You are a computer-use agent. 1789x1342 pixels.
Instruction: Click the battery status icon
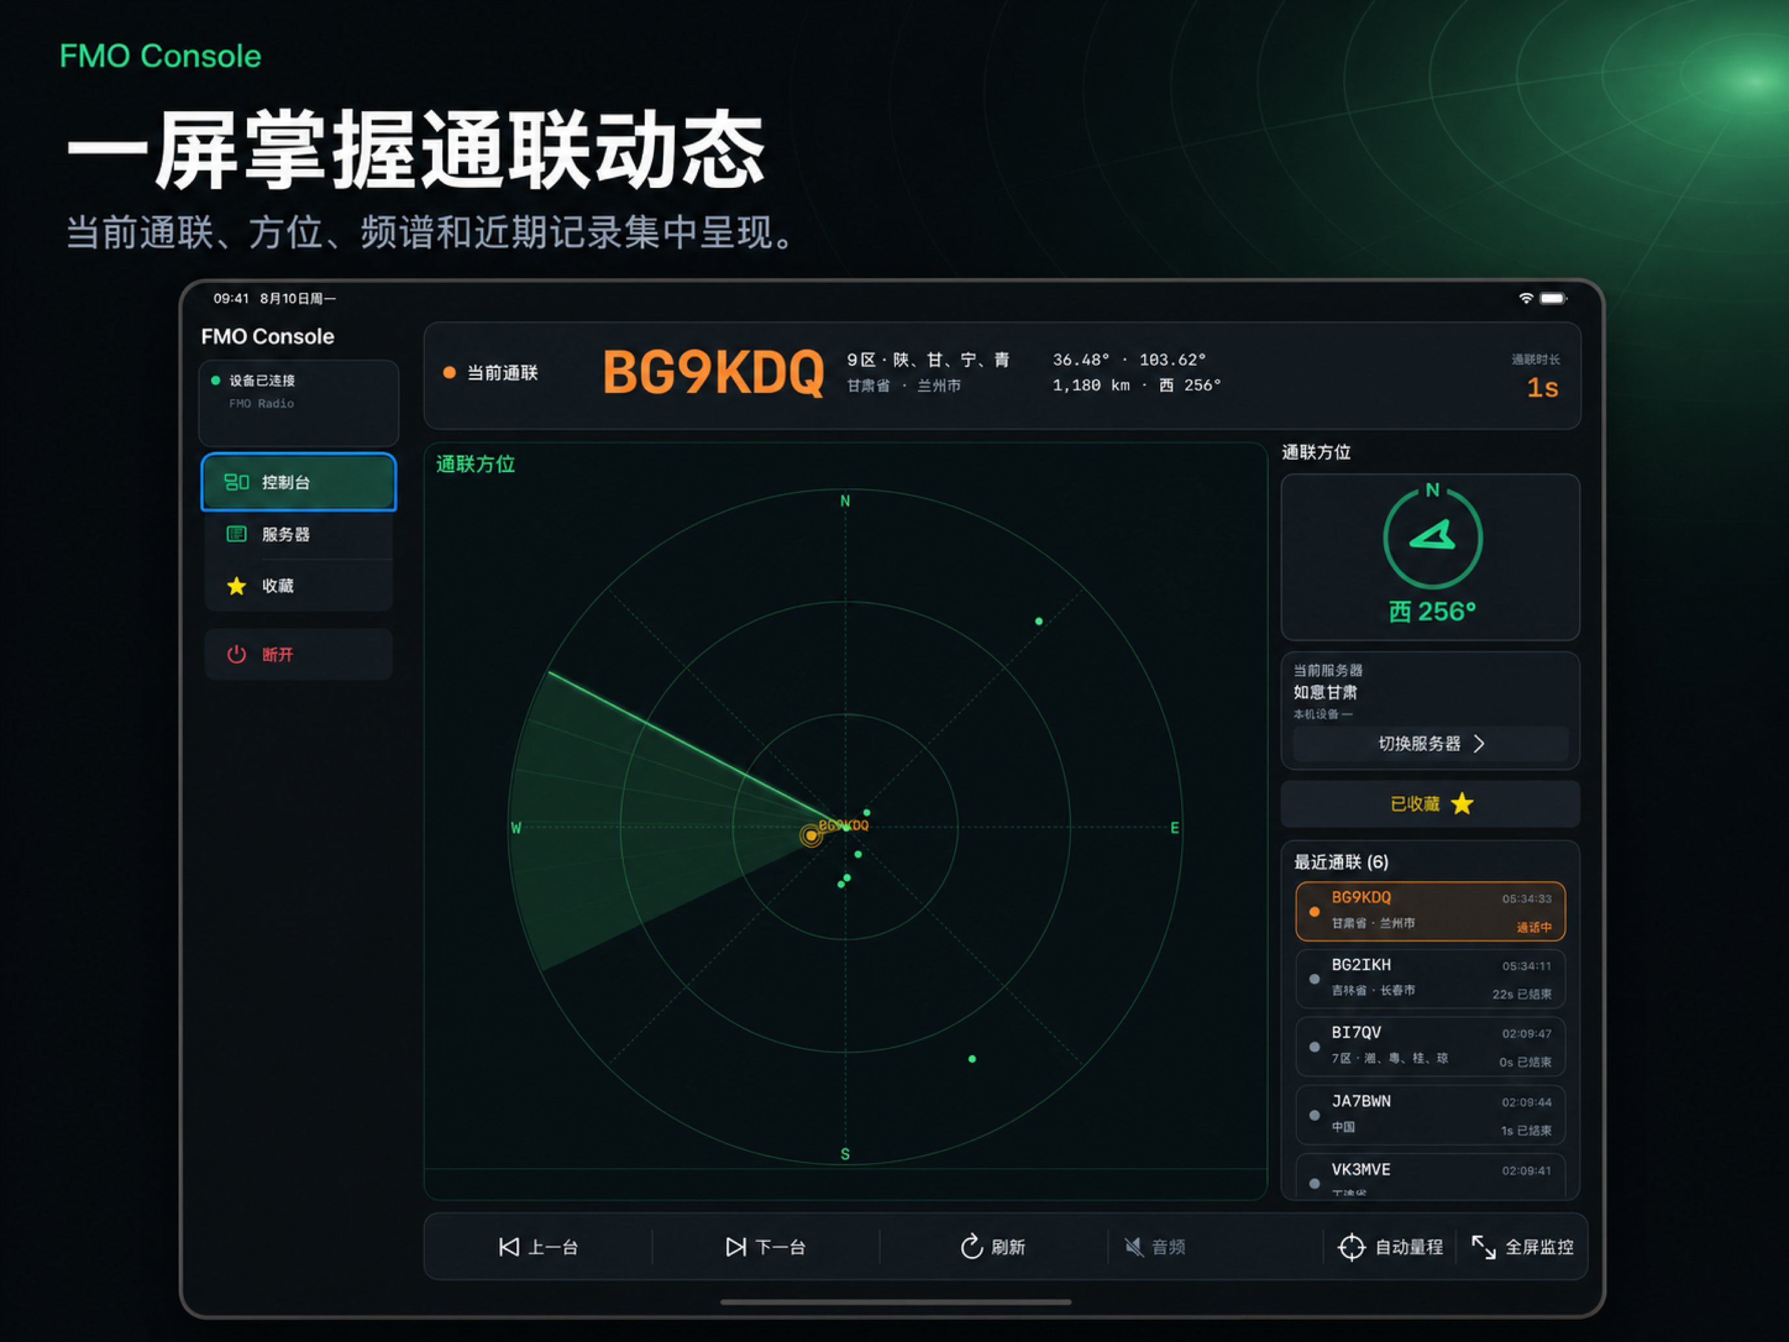[1553, 298]
